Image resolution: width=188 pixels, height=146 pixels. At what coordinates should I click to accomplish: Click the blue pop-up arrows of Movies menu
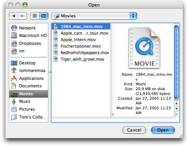click(x=133, y=16)
